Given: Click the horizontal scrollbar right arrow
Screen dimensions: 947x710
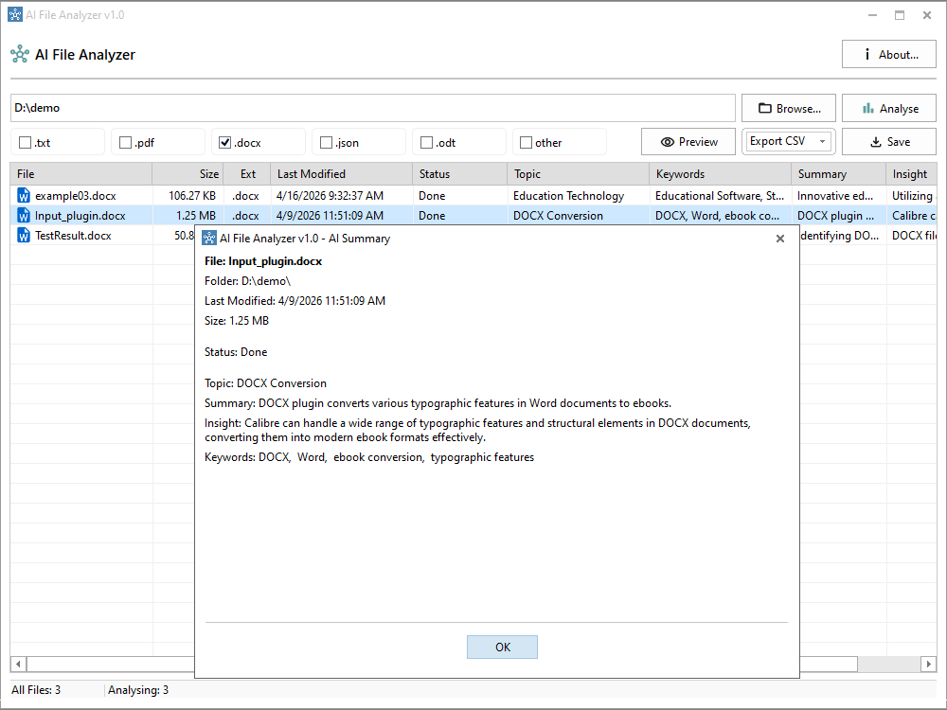Looking at the screenshot, I should pos(929,664).
